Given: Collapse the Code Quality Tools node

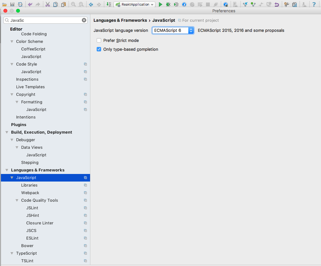Looking at the screenshot, I should (x=17, y=200).
